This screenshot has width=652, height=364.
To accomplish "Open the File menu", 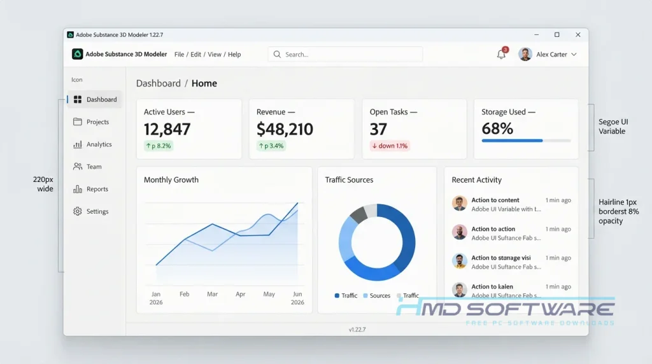I will click(179, 55).
